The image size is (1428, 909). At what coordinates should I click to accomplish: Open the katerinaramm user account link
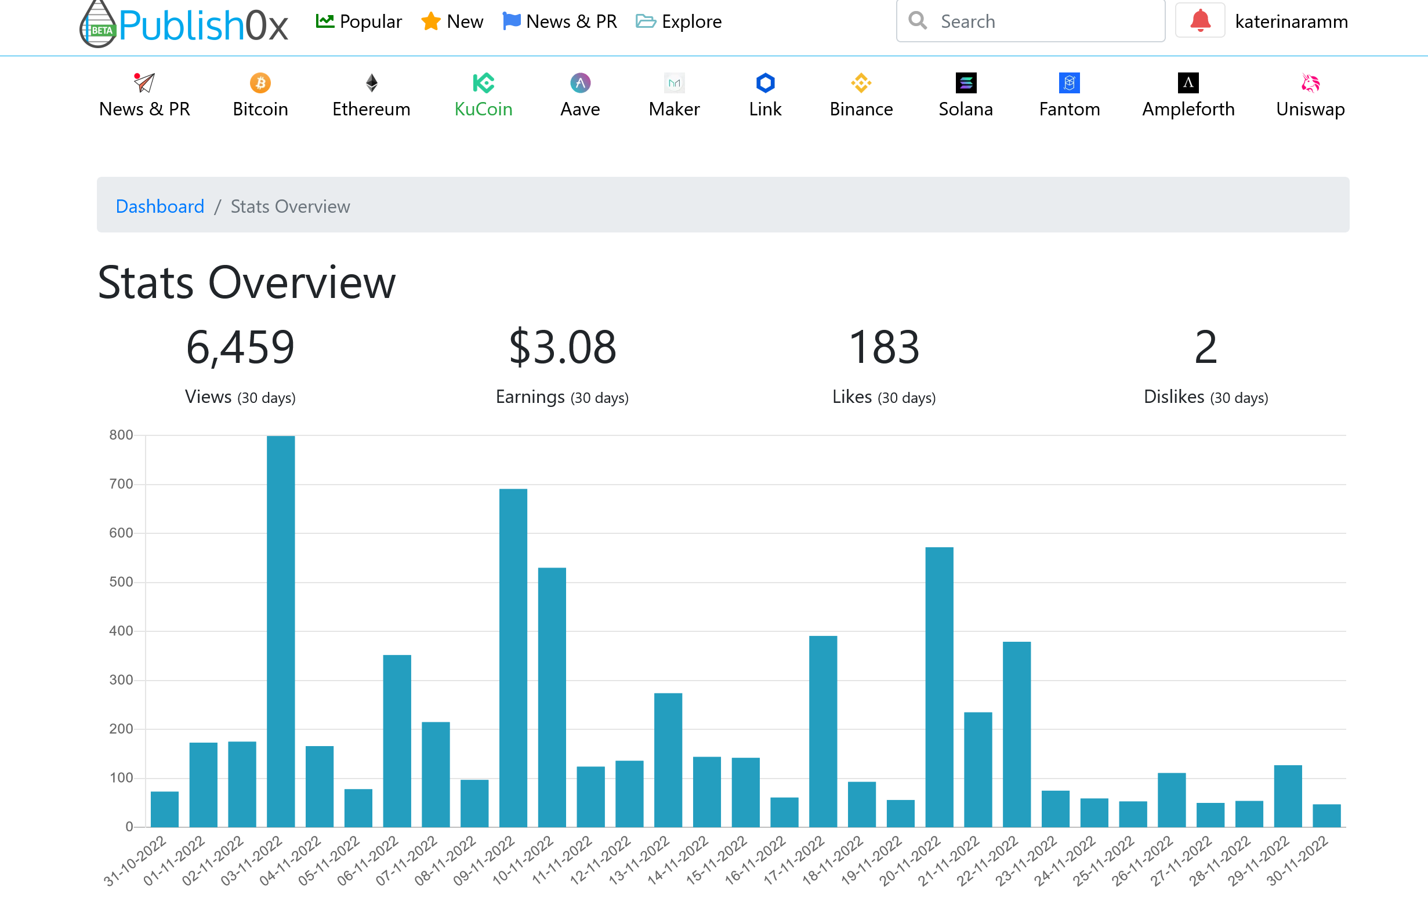1291,21
